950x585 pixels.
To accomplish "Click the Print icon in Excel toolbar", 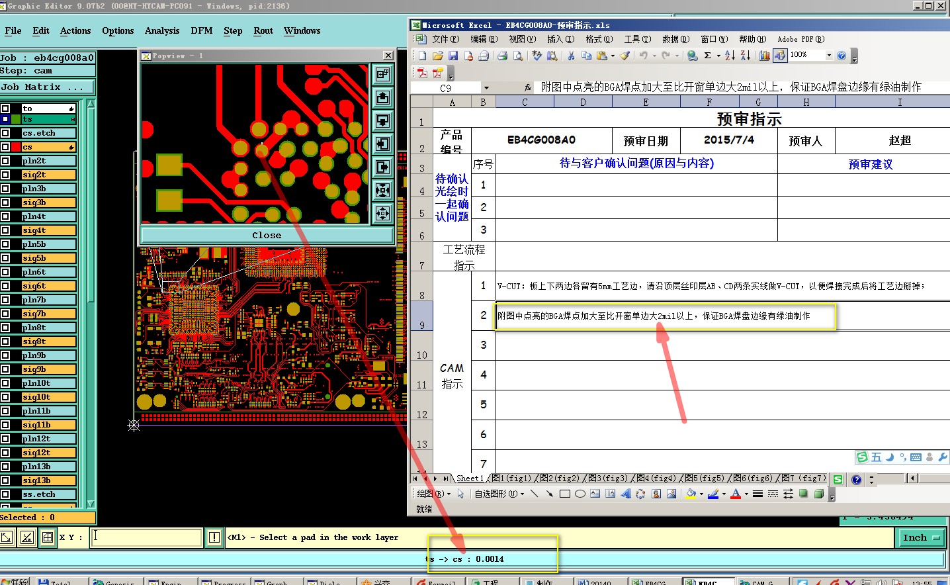I will tap(502, 56).
